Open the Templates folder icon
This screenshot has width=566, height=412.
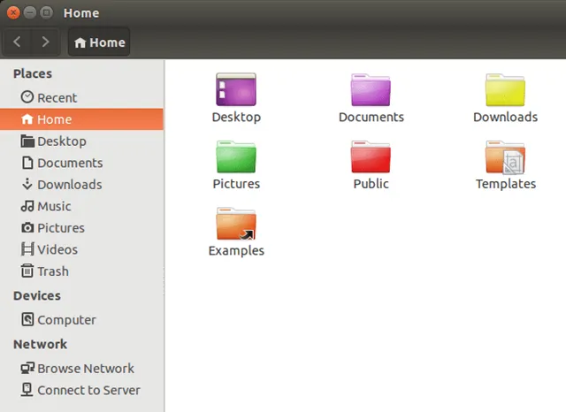(505, 157)
